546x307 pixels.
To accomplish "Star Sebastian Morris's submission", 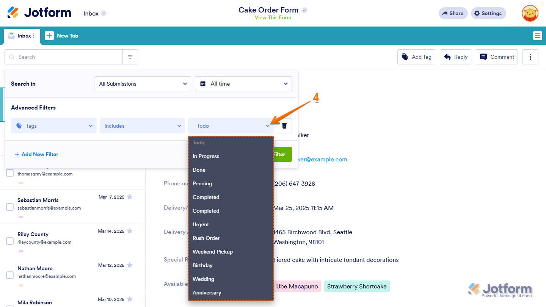I will (130, 197).
